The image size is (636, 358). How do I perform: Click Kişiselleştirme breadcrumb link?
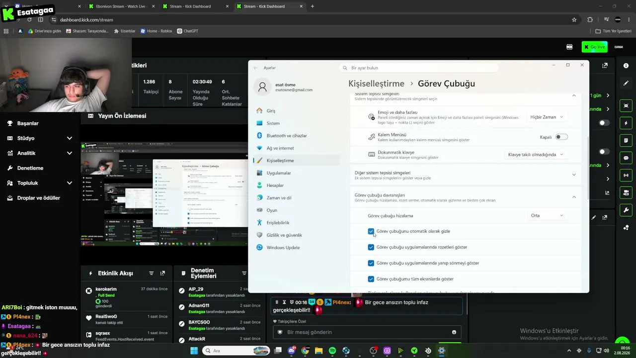[376, 84]
